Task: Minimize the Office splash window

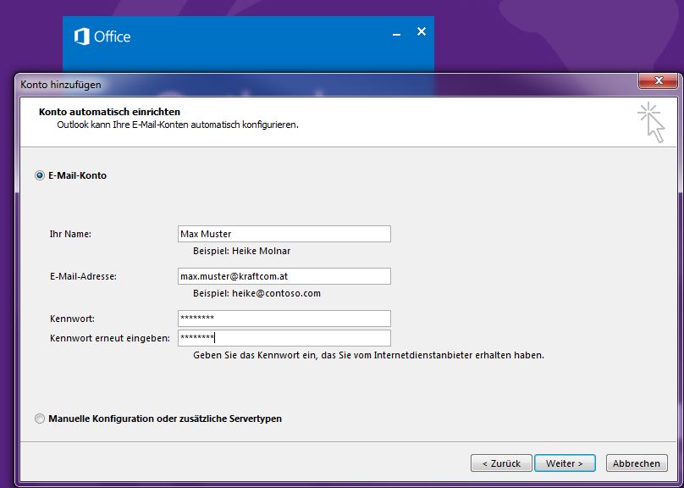Action: (396, 32)
